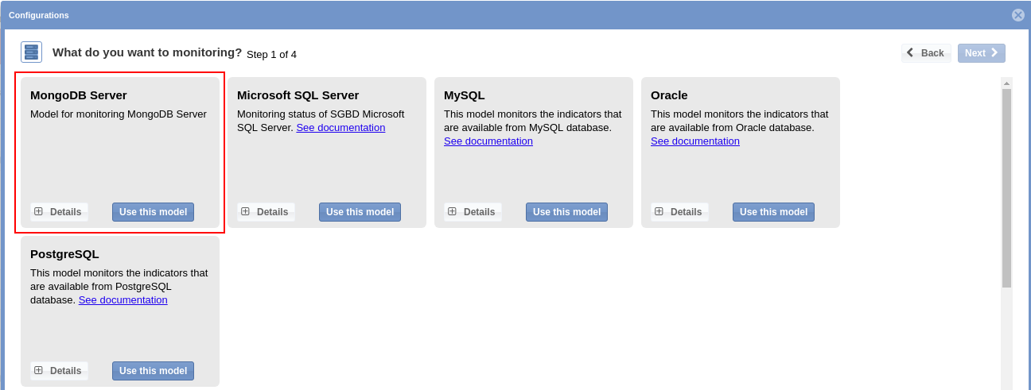Select the MongoDB Server card title
Image resolution: width=1031 pixels, height=390 pixels.
pos(79,95)
